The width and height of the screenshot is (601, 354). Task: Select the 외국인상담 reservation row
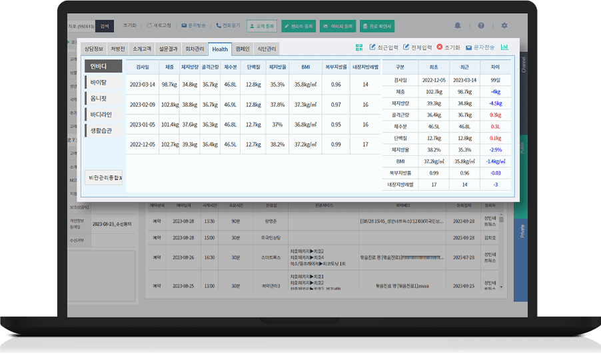click(324, 238)
